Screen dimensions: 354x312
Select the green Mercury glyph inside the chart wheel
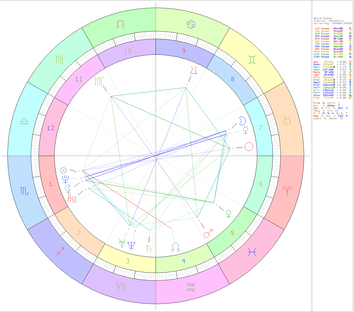(x=246, y=130)
